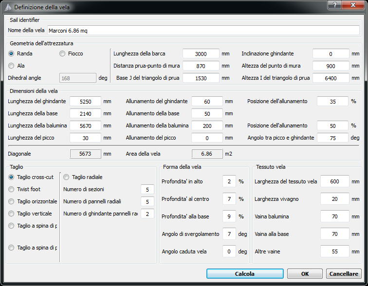Click Lunghezza della barca field

[x=201, y=54]
